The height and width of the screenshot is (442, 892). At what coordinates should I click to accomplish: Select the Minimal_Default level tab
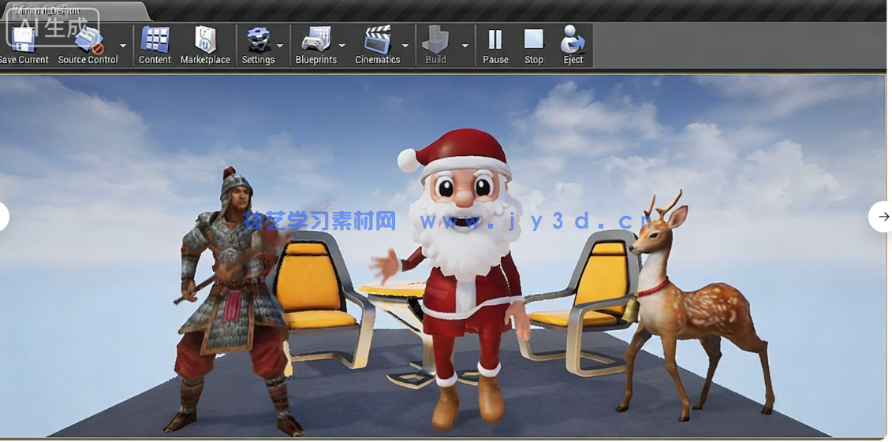(74, 11)
